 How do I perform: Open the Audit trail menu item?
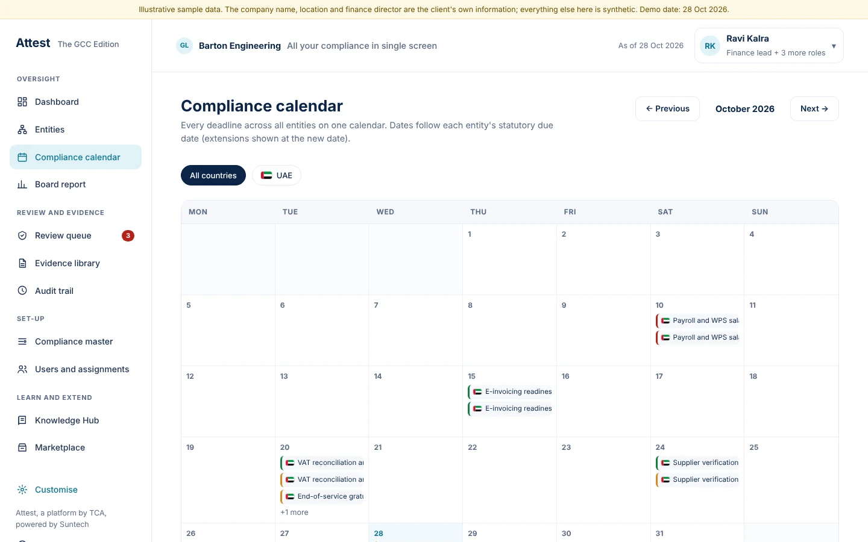(x=75, y=290)
